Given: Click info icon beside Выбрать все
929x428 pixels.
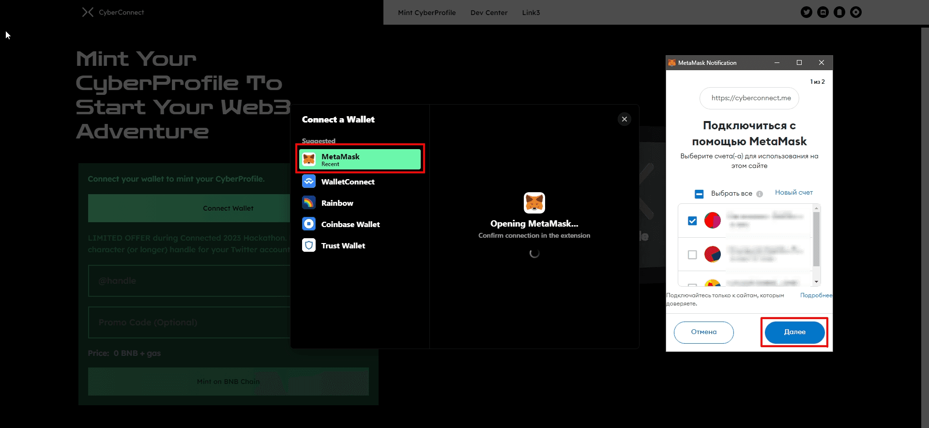Looking at the screenshot, I should pyautogui.click(x=760, y=194).
